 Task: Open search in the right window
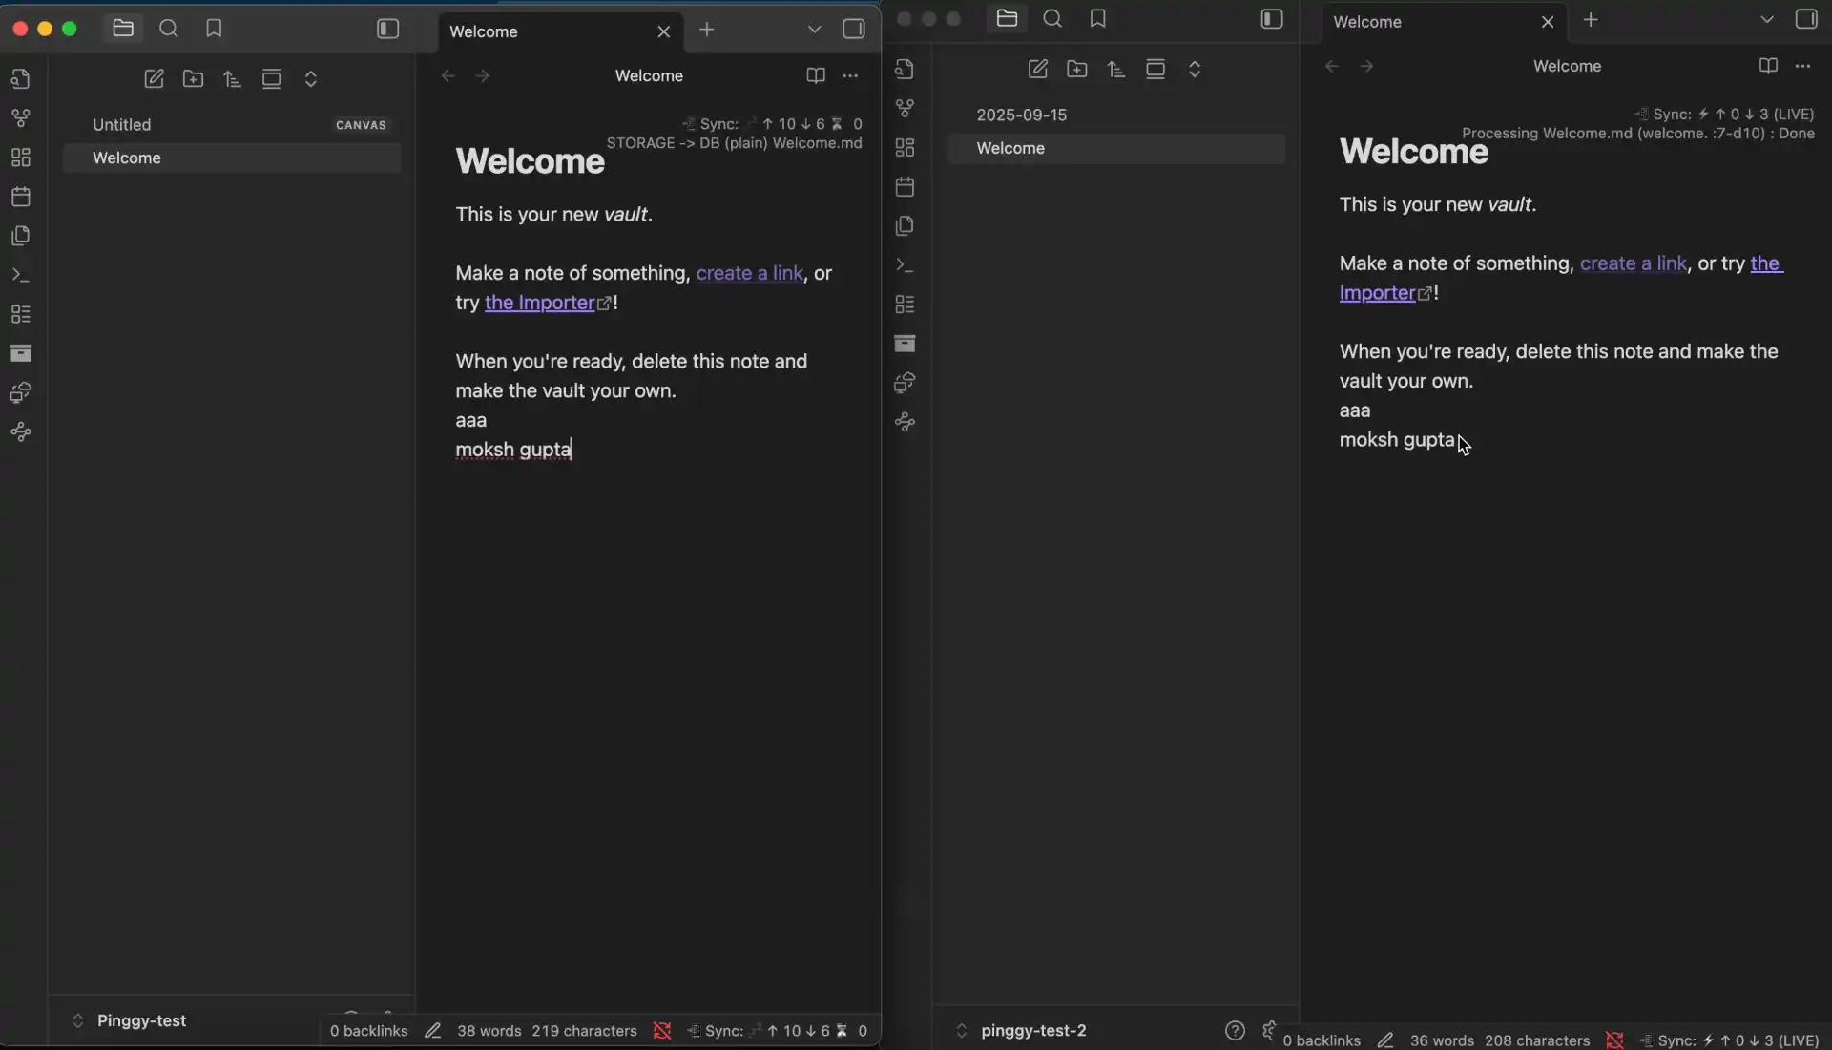[x=1052, y=19]
